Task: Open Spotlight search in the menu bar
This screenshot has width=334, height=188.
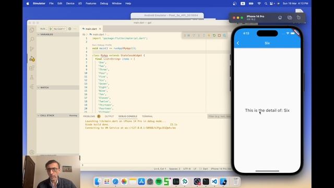Action: 266,4
